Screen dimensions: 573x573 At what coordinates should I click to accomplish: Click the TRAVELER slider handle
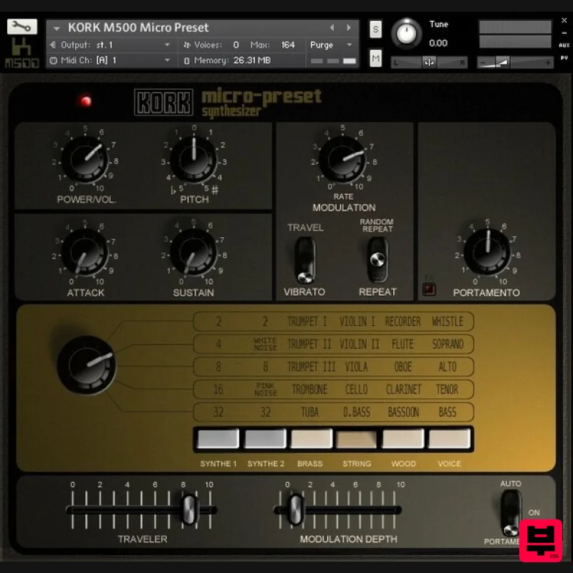pyautogui.click(x=189, y=509)
